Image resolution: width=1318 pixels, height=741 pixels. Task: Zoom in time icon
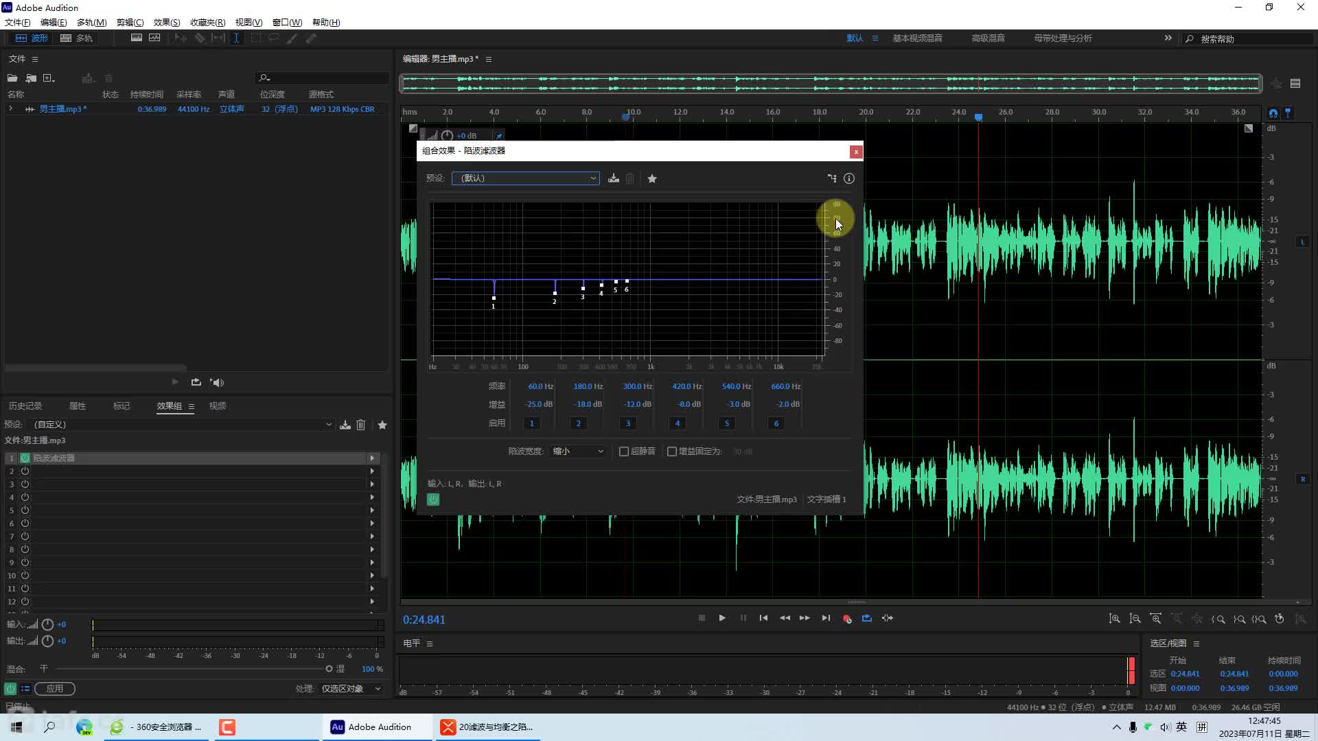pyautogui.click(x=1156, y=619)
